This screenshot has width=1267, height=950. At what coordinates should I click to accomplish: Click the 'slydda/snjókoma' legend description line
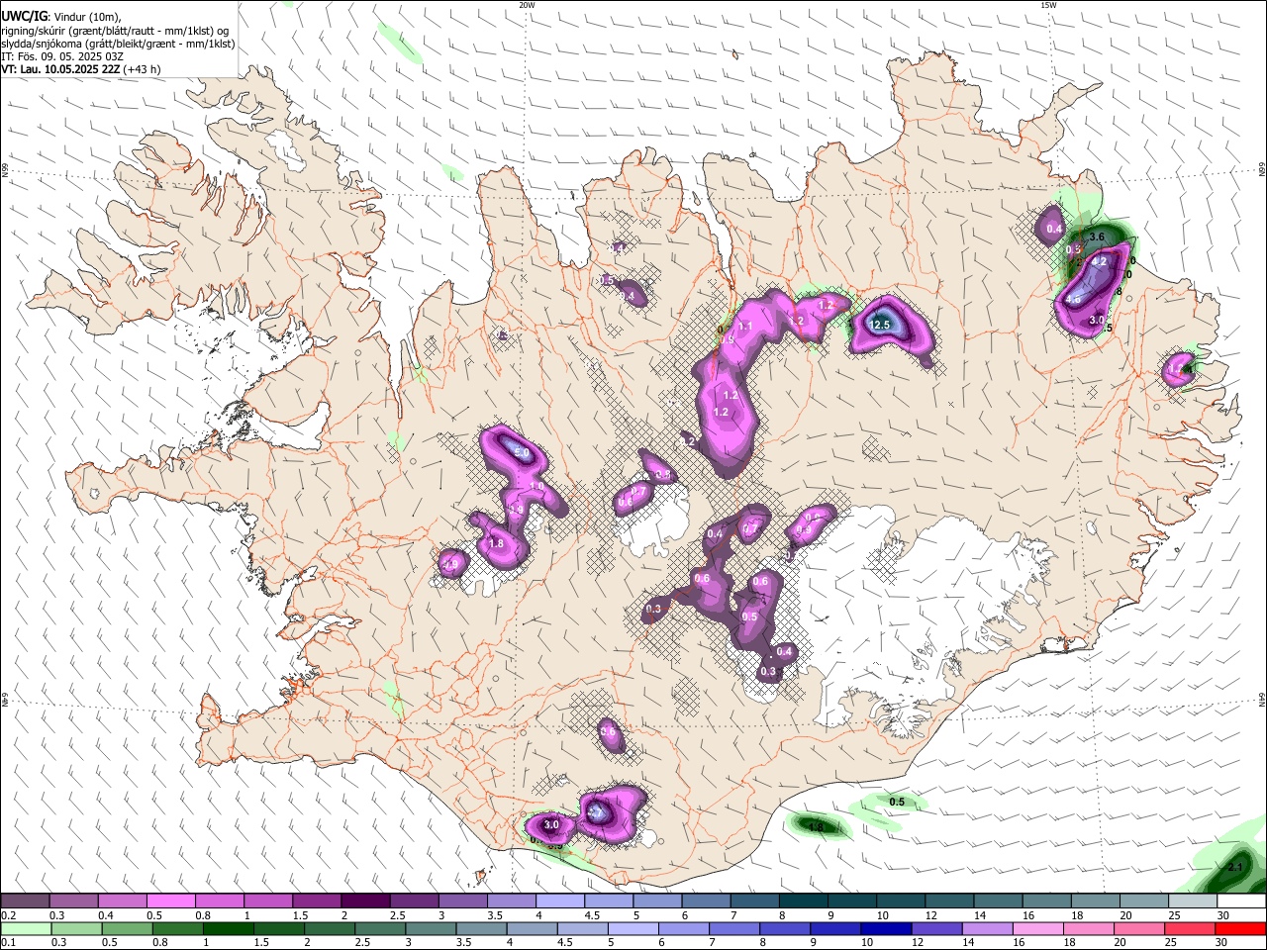click(118, 44)
